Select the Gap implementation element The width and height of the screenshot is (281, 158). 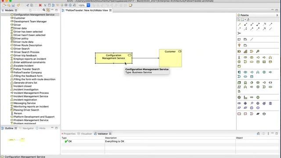pos(264,114)
